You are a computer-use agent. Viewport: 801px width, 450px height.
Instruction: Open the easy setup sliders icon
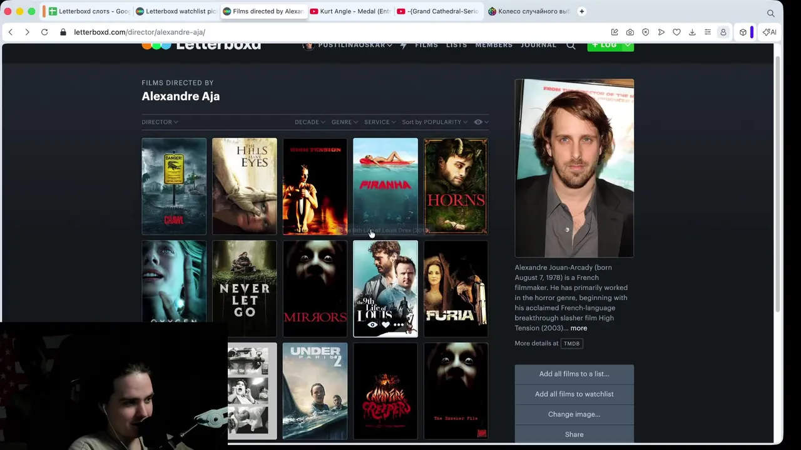tap(708, 32)
